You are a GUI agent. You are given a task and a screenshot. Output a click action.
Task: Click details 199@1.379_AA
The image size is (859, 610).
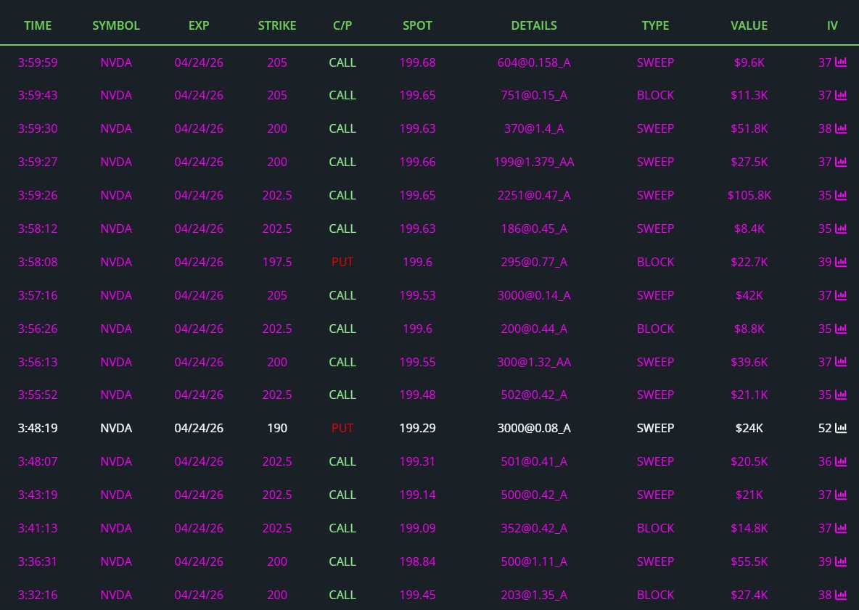tap(534, 162)
